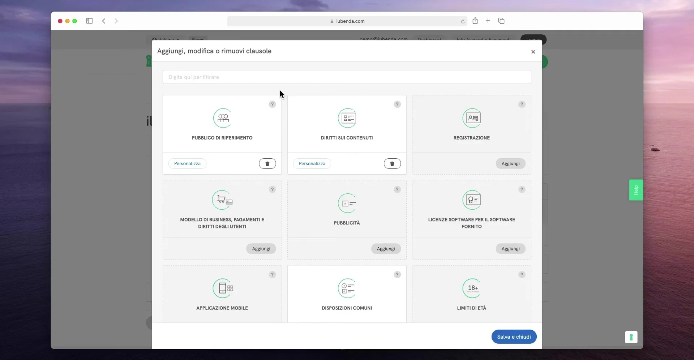Click the Licenze software certificate icon
694x360 pixels.
coord(472,200)
